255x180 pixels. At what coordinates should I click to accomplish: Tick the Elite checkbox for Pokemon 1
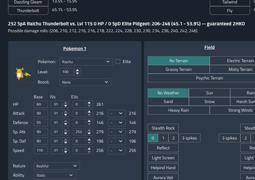click(118, 62)
